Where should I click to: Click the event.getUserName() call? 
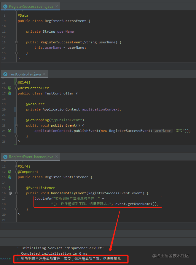(x=136, y=204)
